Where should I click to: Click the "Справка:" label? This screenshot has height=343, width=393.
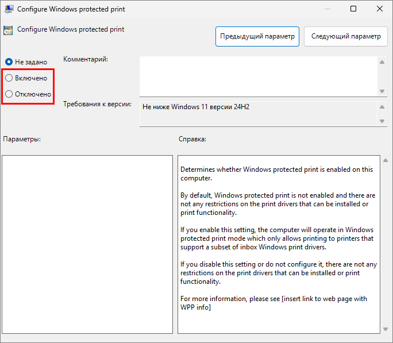pos(192,139)
